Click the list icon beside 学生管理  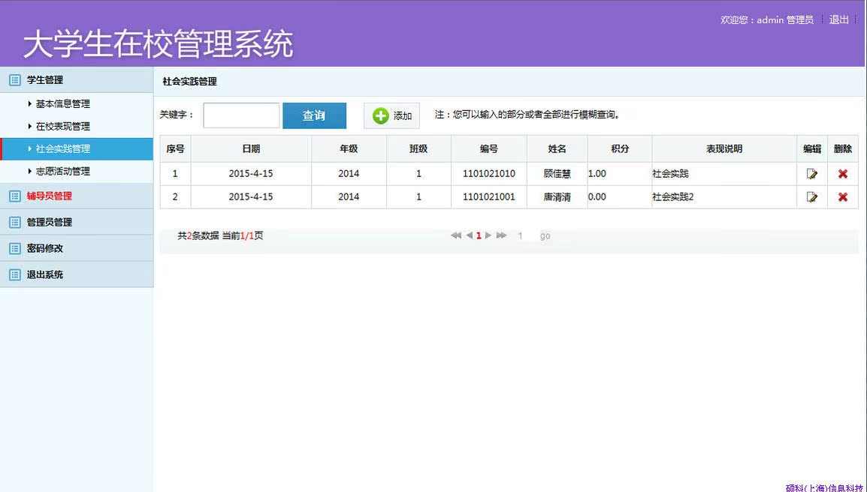point(15,80)
